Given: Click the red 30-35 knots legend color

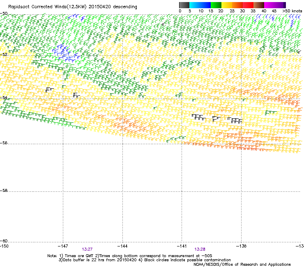Looking at the screenshot, I should (x=248, y=5).
